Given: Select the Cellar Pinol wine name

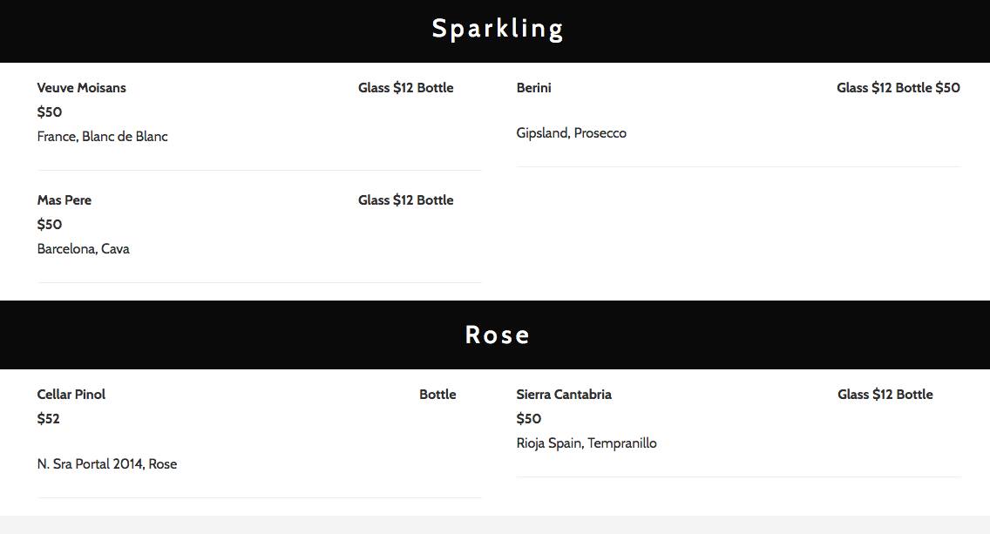Looking at the screenshot, I should tap(71, 395).
